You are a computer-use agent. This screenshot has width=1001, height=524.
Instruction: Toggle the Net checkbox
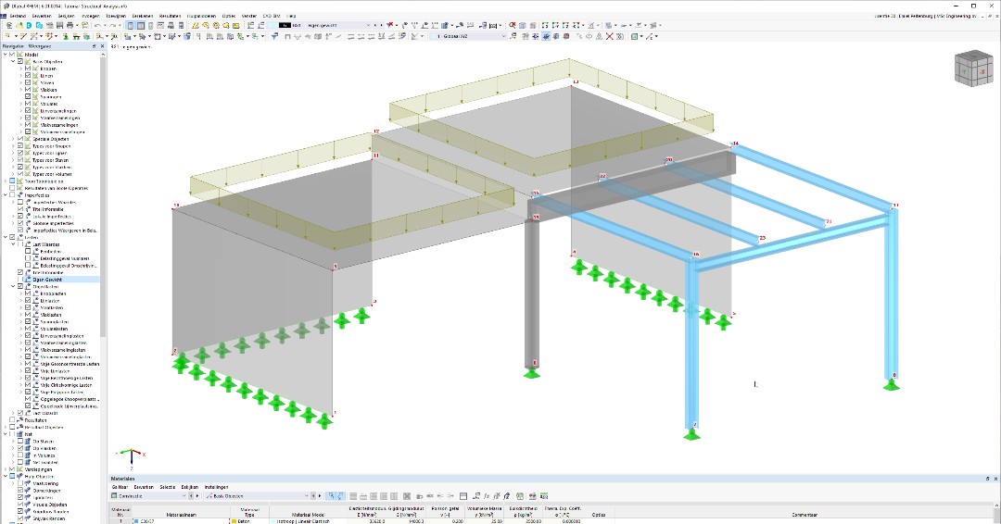click(x=12, y=434)
